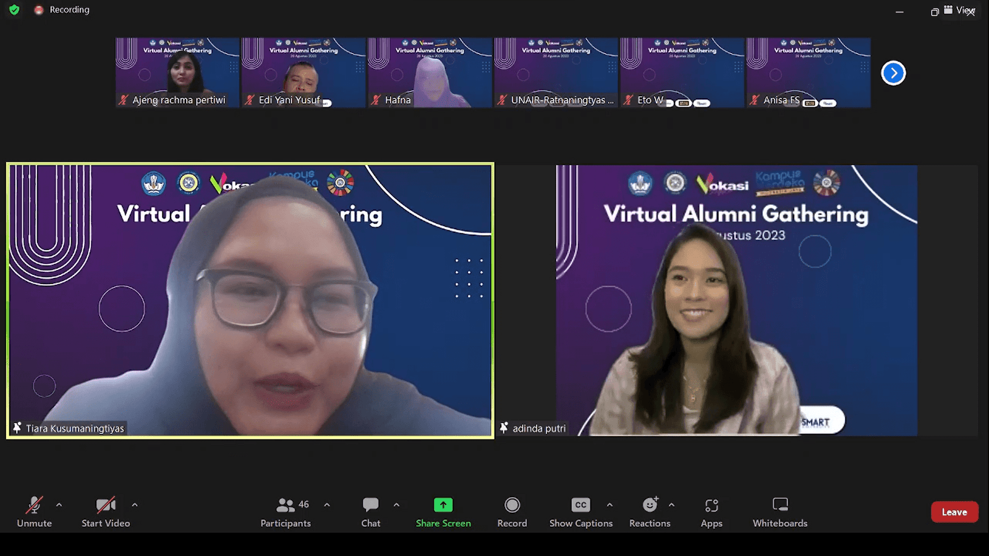
Task: Select adinda putri's video tile
Action: click(736, 301)
